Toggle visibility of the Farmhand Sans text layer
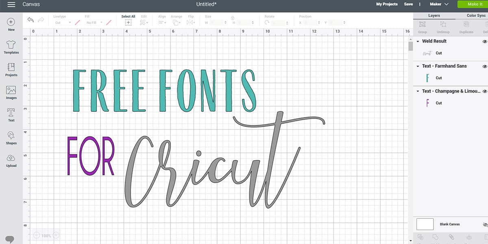Image resolution: width=488 pixels, height=244 pixels. pos(485,66)
